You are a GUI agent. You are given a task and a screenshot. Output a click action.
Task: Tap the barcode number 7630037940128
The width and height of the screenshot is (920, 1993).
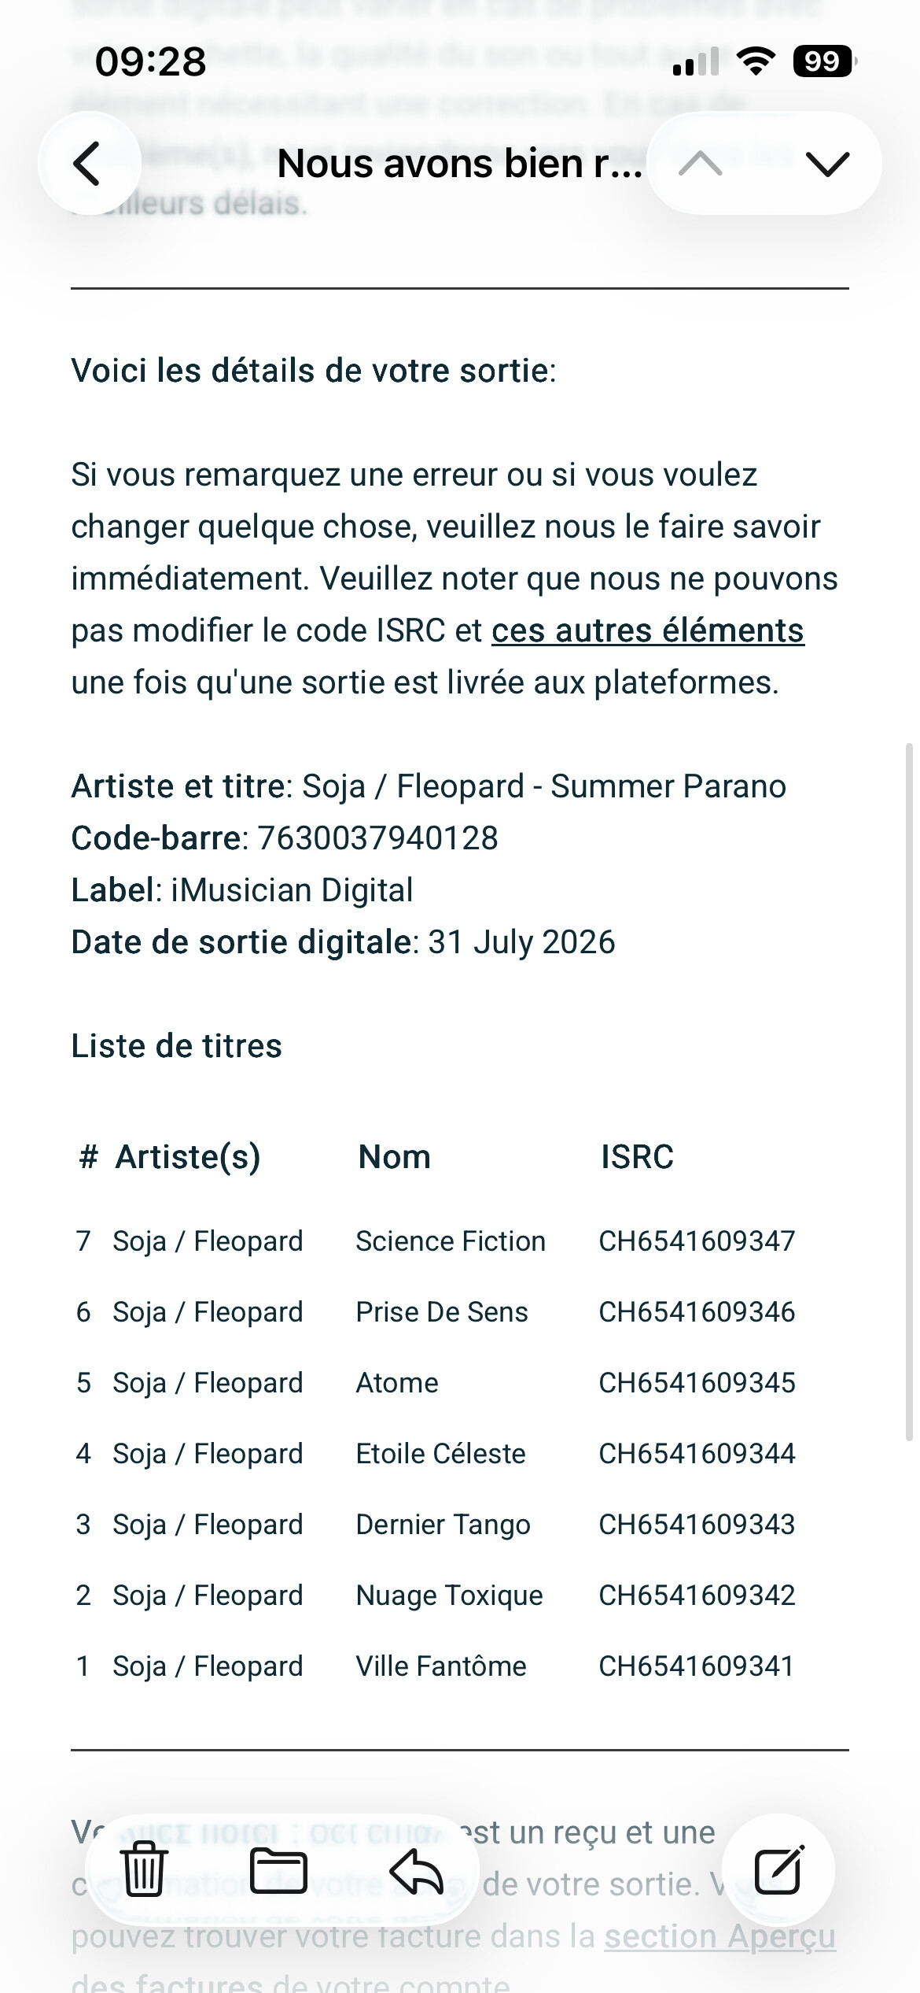pos(378,838)
